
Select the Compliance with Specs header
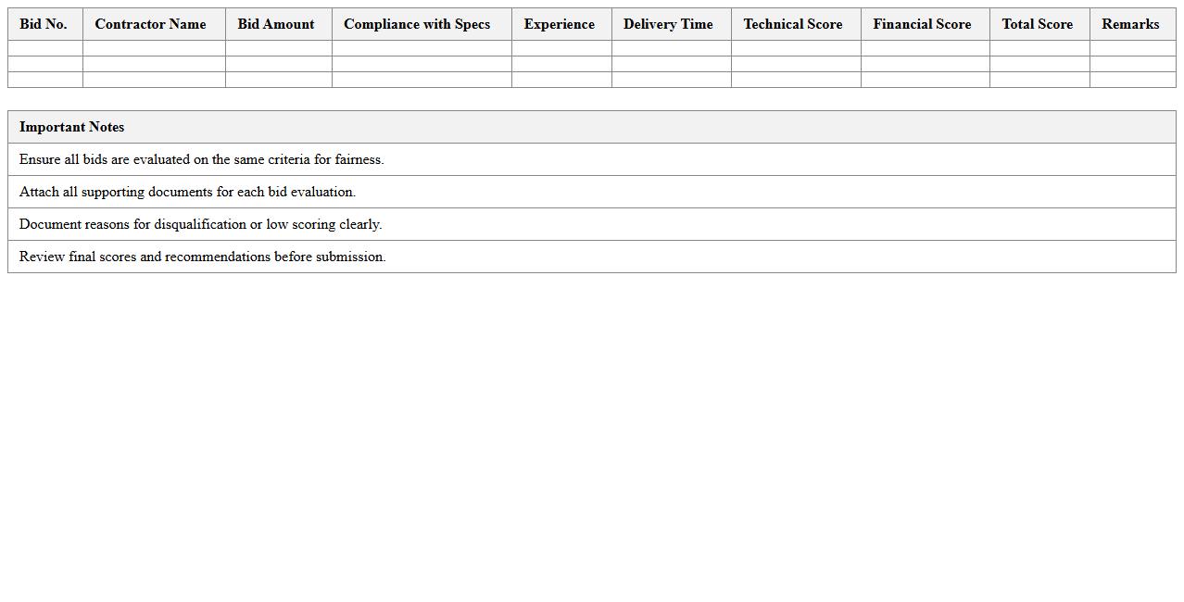[x=417, y=24]
